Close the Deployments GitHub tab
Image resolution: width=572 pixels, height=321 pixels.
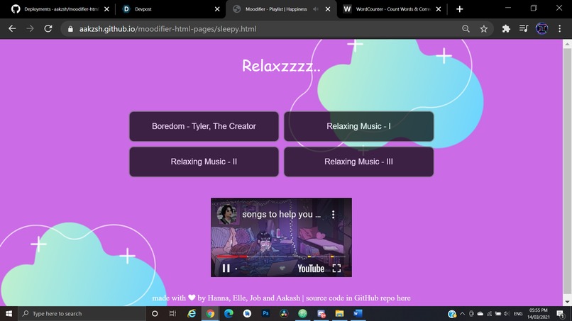click(x=106, y=9)
